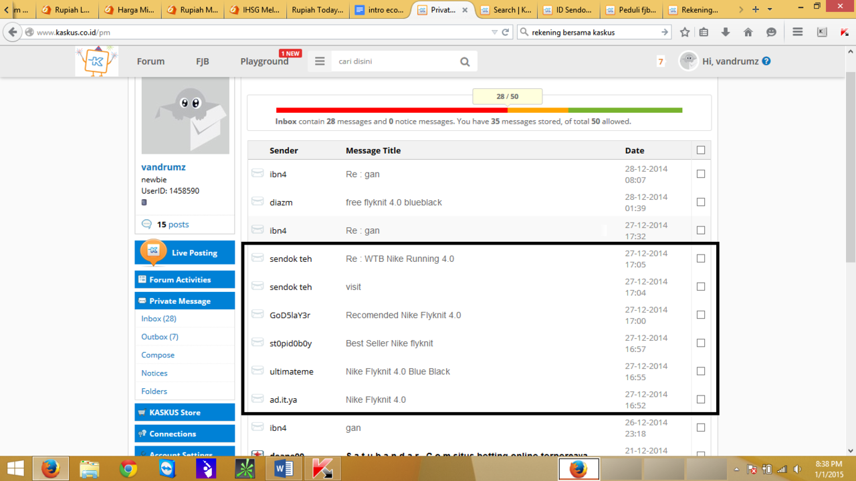The width and height of the screenshot is (856, 481).
Task: Click the envelope icon in the GoD5laY3r row
Action: 257,314
